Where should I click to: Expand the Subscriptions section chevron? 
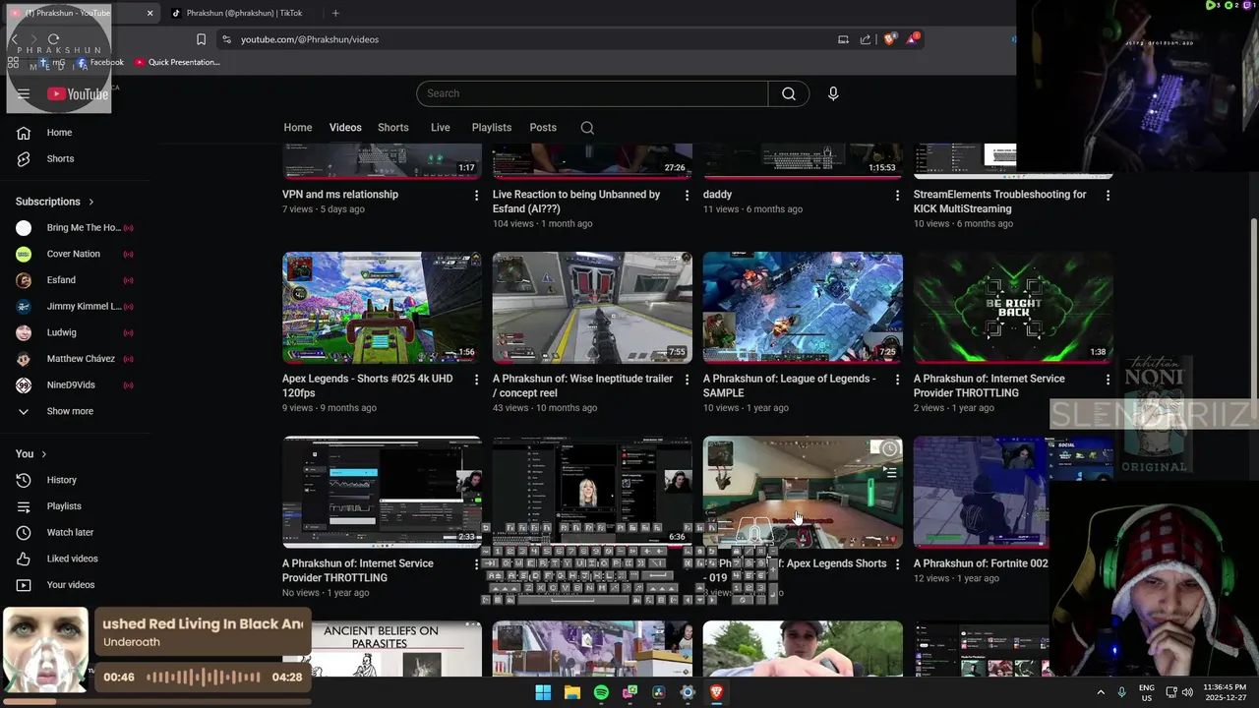(91, 202)
